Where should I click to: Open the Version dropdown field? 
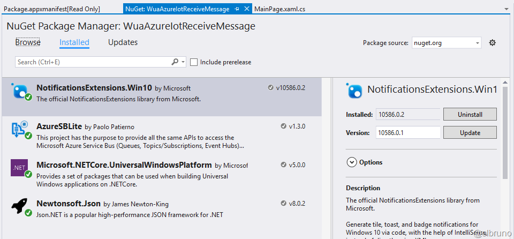click(407, 132)
